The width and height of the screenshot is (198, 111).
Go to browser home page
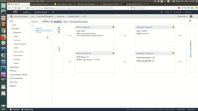pos(19,8)
